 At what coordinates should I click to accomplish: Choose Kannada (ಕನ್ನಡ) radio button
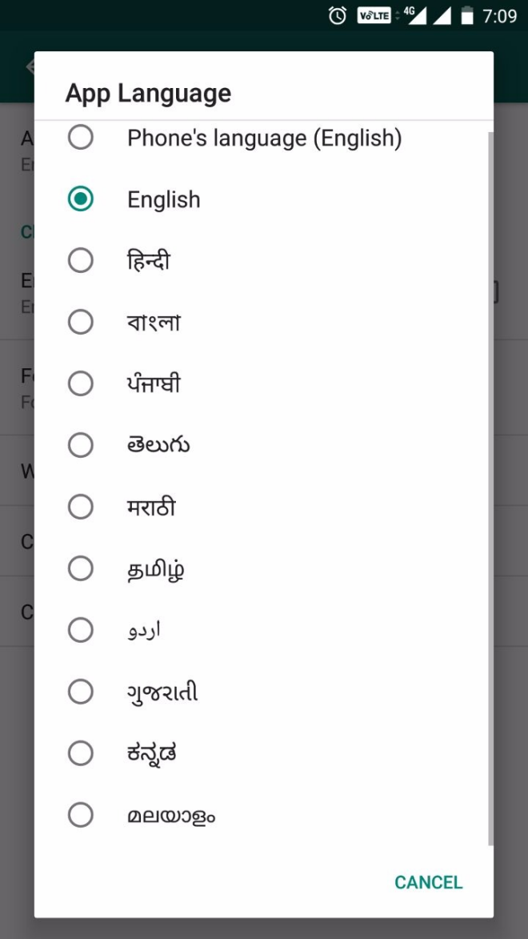(81, 753)
